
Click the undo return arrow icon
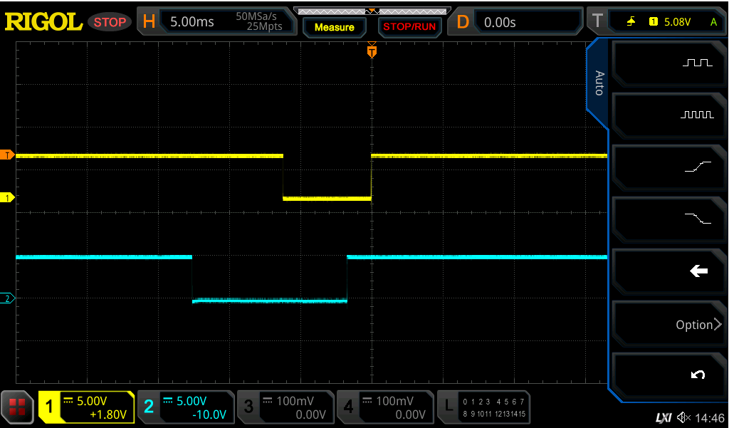pyautogui.click(x=698, y=375)
